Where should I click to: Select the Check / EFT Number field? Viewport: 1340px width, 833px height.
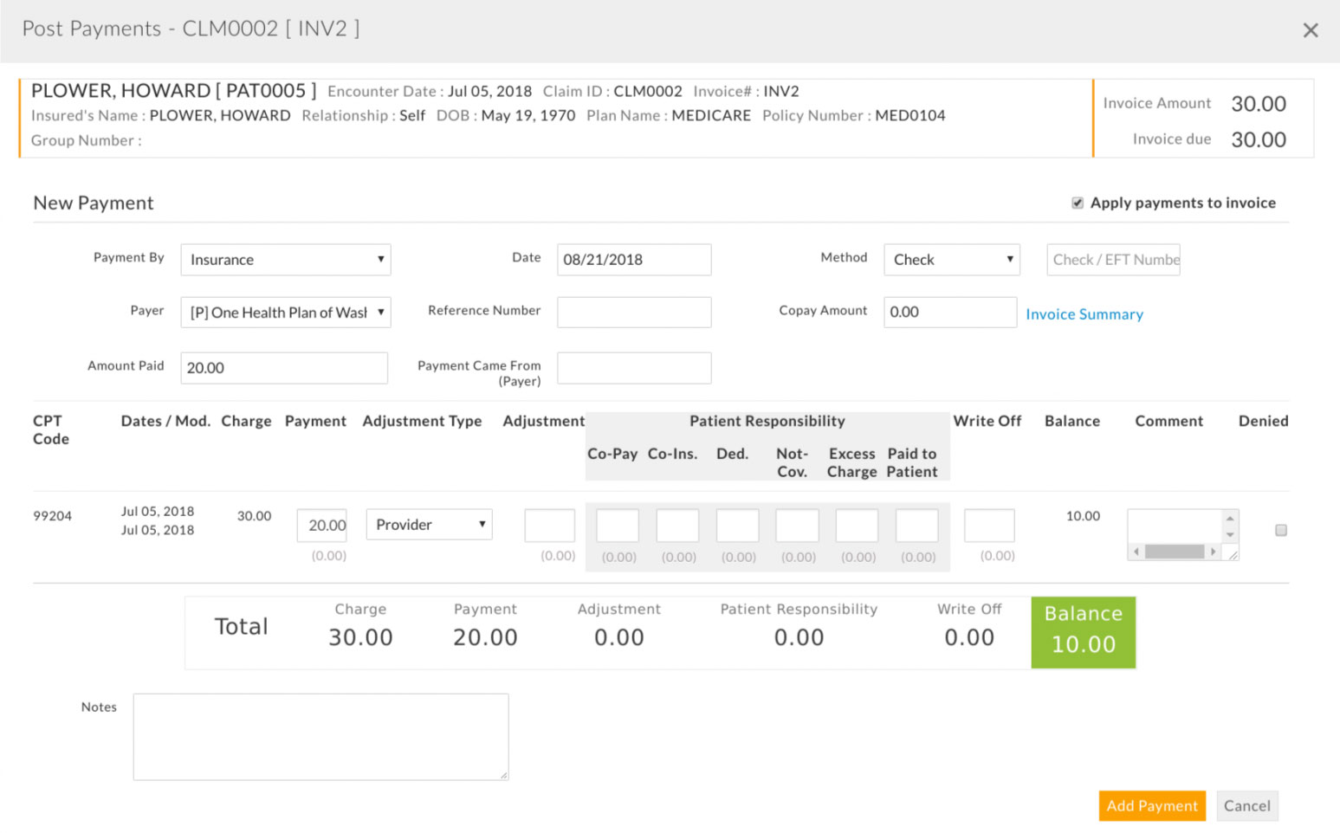click(x=1112, y=260)
